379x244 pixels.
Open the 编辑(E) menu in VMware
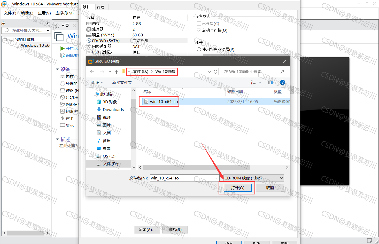[27, 13]
